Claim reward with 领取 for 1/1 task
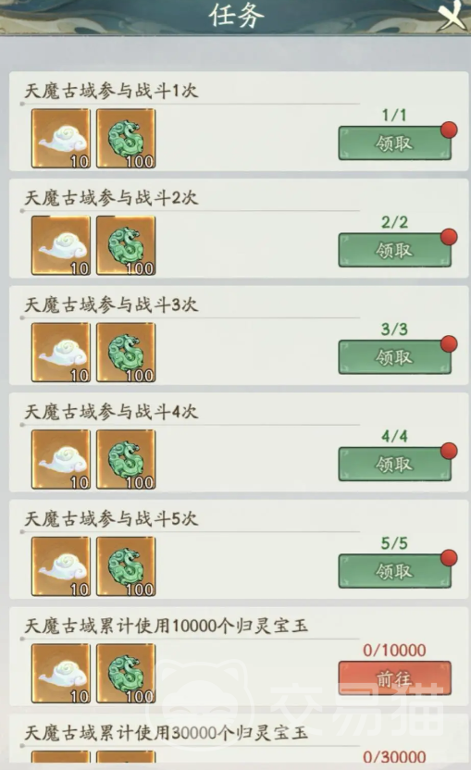Viewport: 471px width, 770px height. (x=394, y=143)
